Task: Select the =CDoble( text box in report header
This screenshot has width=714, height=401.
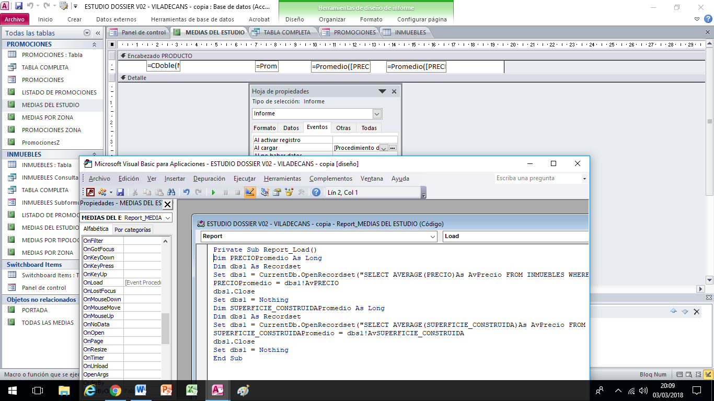Action: coord(163,66)
